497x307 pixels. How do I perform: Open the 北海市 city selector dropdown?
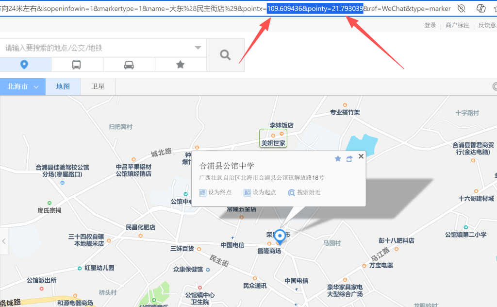pyautogui.click(x=23, y=86)
